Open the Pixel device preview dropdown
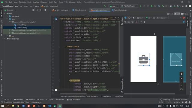The image size is (192, 108). coord(141,18)
